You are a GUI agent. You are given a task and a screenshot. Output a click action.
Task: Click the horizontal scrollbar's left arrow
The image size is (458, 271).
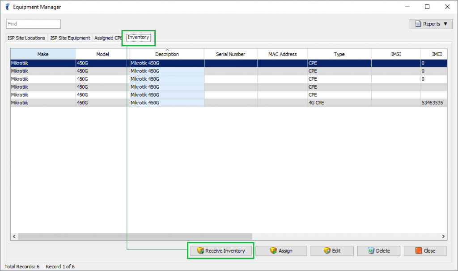pyautogui.click(x=14, y=237)
